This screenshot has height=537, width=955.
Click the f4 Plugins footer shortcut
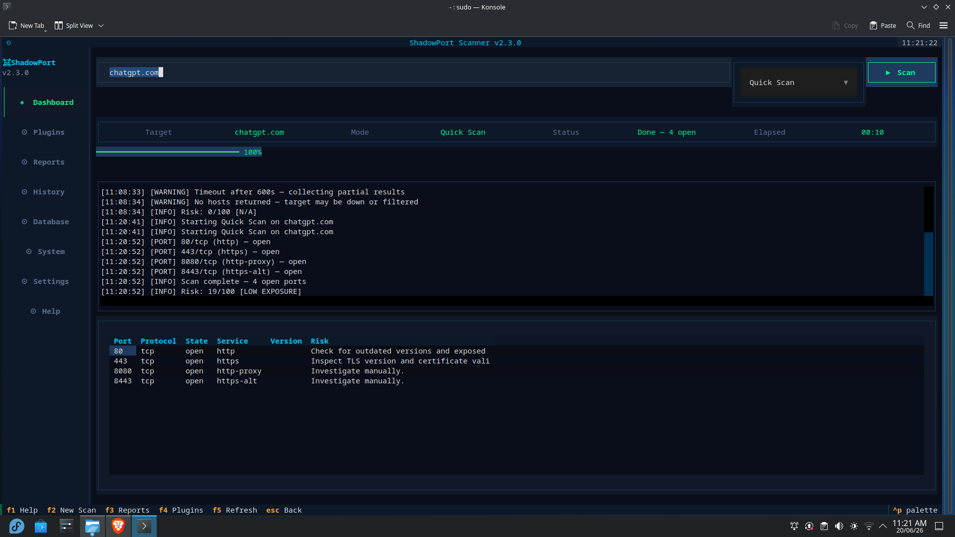(181, 510)
